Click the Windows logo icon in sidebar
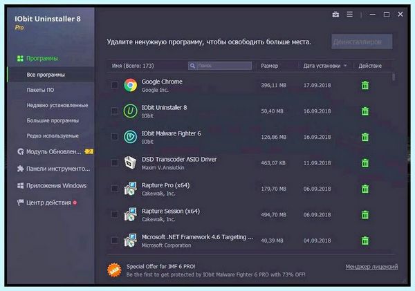Image resolution: width=415 pixels, height=291 pixels. [x=20, y=185]
